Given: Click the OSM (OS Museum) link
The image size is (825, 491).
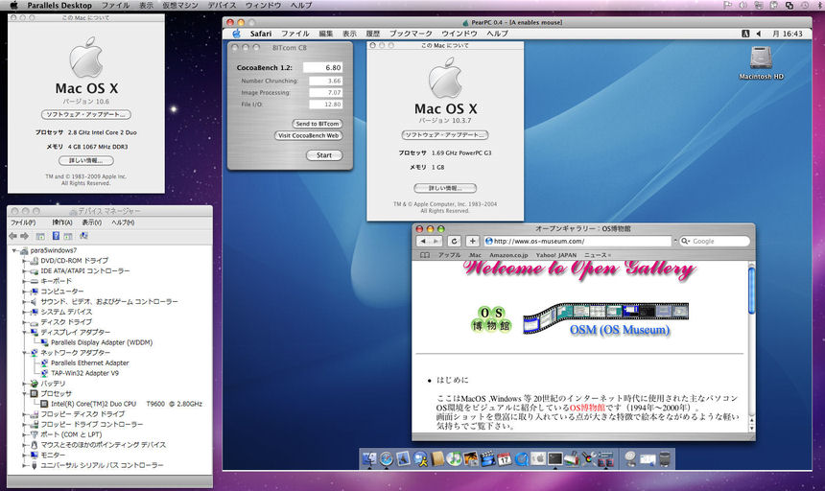Looking at the screenshot, I should click(x=620, y=330).
